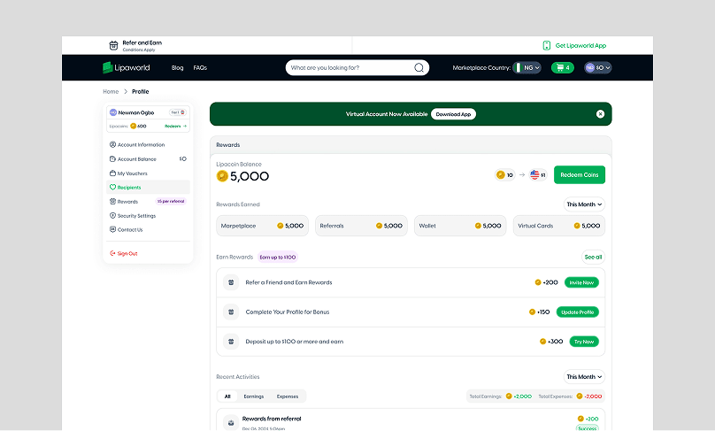Click the Wallet rewards card

click(460, 226)
